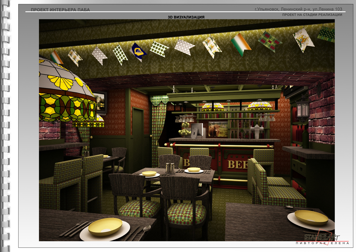The width and height of the screenshot is (356, 252).
Task: Click the address text 'г.Ульяновск, Ленинский р-н, ул.Ленина 103'
Action: [298, 9]
